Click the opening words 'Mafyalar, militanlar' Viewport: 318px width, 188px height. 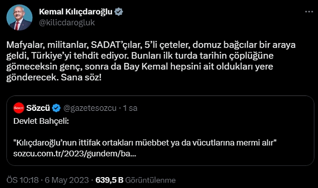tap(48, 45)
